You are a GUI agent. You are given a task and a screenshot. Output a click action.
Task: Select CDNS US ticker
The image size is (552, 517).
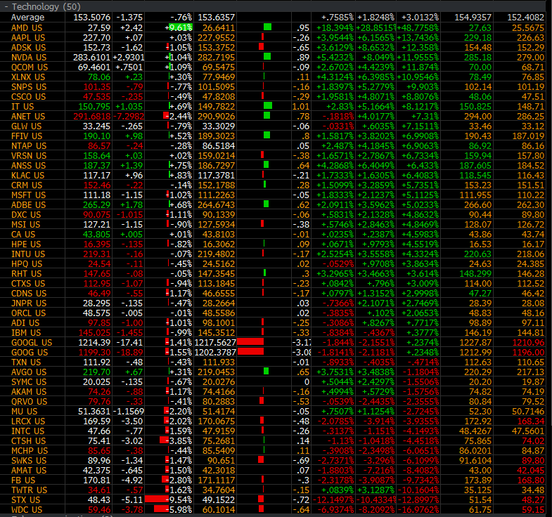click(x=29, y=294)
